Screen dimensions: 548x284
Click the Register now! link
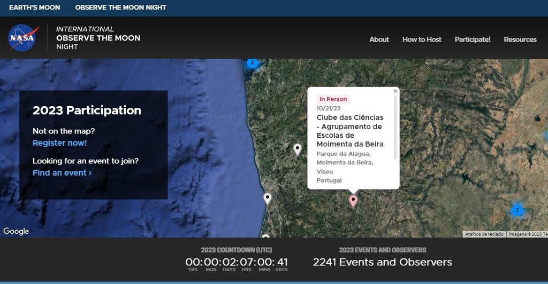(x=59, y=143)
